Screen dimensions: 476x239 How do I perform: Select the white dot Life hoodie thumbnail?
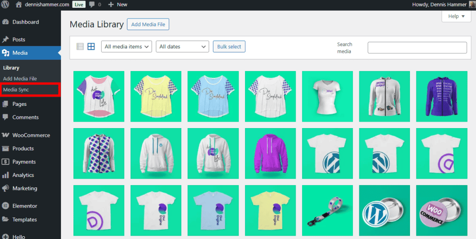click(213, 153)
